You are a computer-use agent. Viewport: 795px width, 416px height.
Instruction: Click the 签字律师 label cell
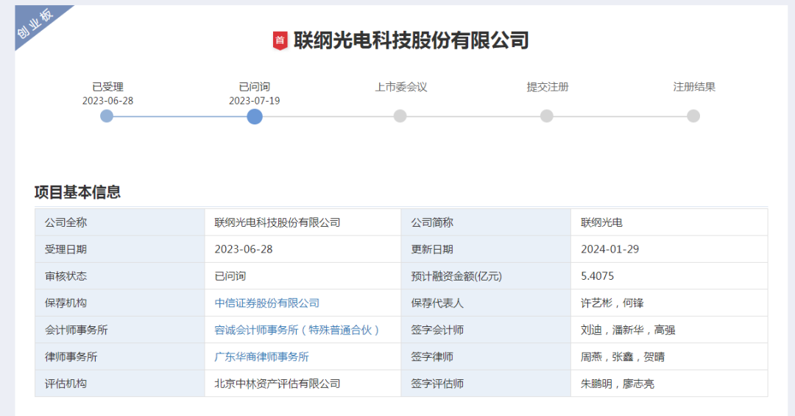pyautogui.click(x=486, y=356)
